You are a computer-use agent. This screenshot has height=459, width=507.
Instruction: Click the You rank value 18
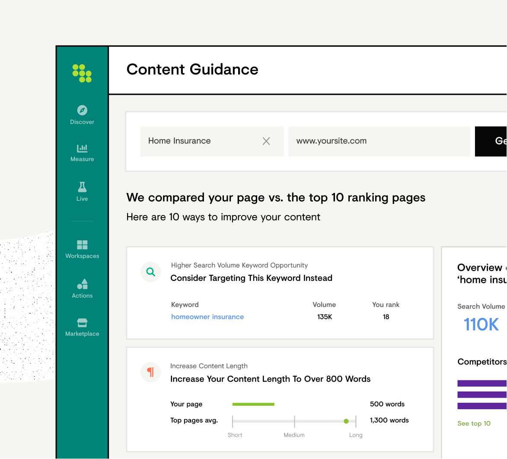[386, 317]
